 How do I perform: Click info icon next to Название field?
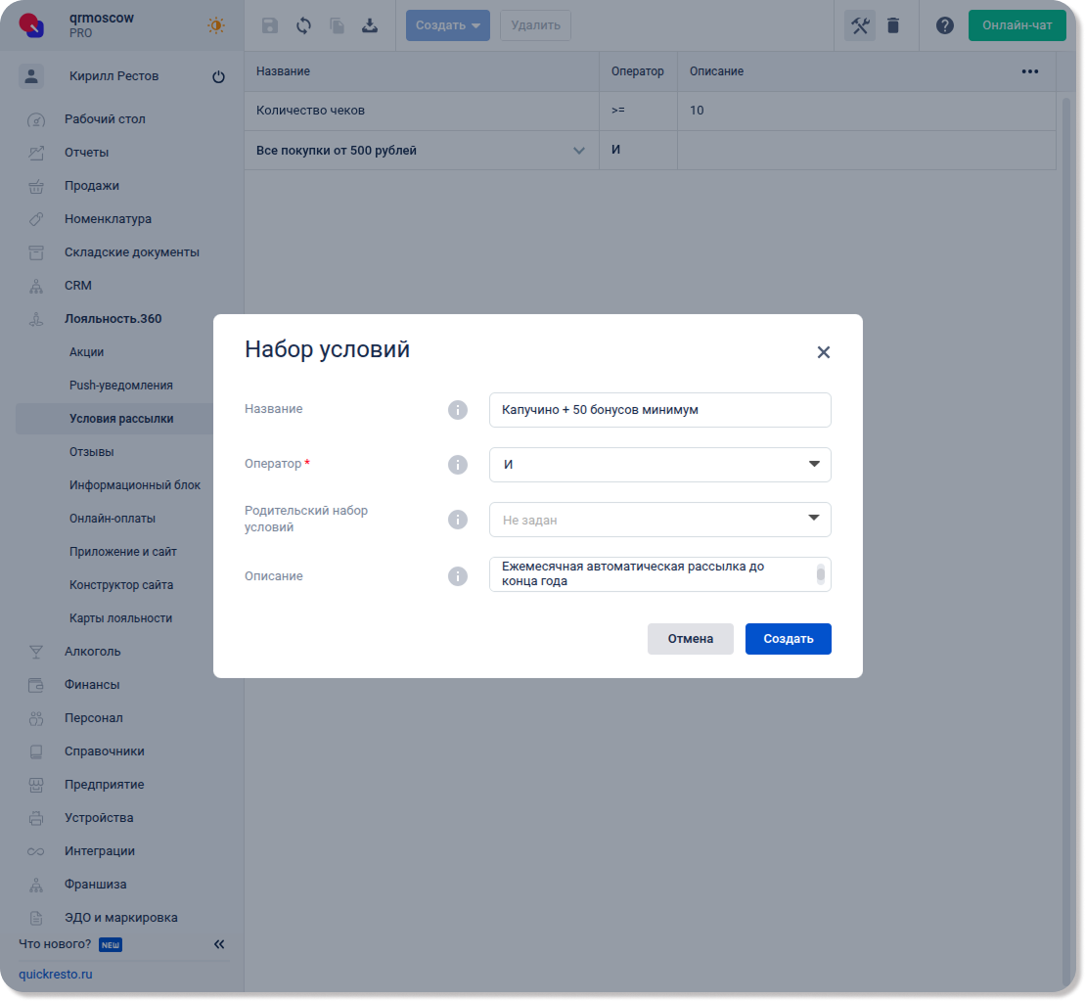point(457,410)
